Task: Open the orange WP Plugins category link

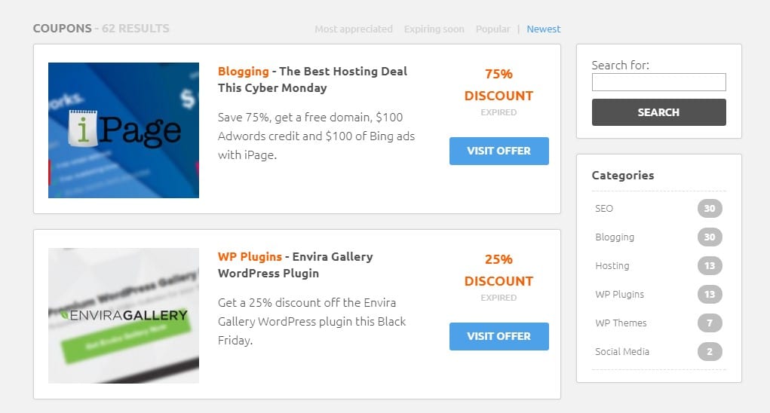Action: 250,256
